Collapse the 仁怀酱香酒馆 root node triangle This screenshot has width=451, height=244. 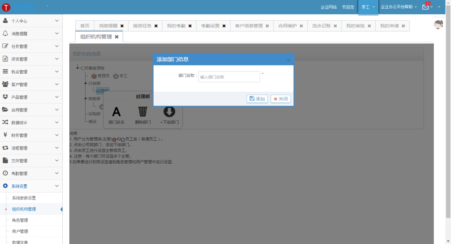point(78,68)
